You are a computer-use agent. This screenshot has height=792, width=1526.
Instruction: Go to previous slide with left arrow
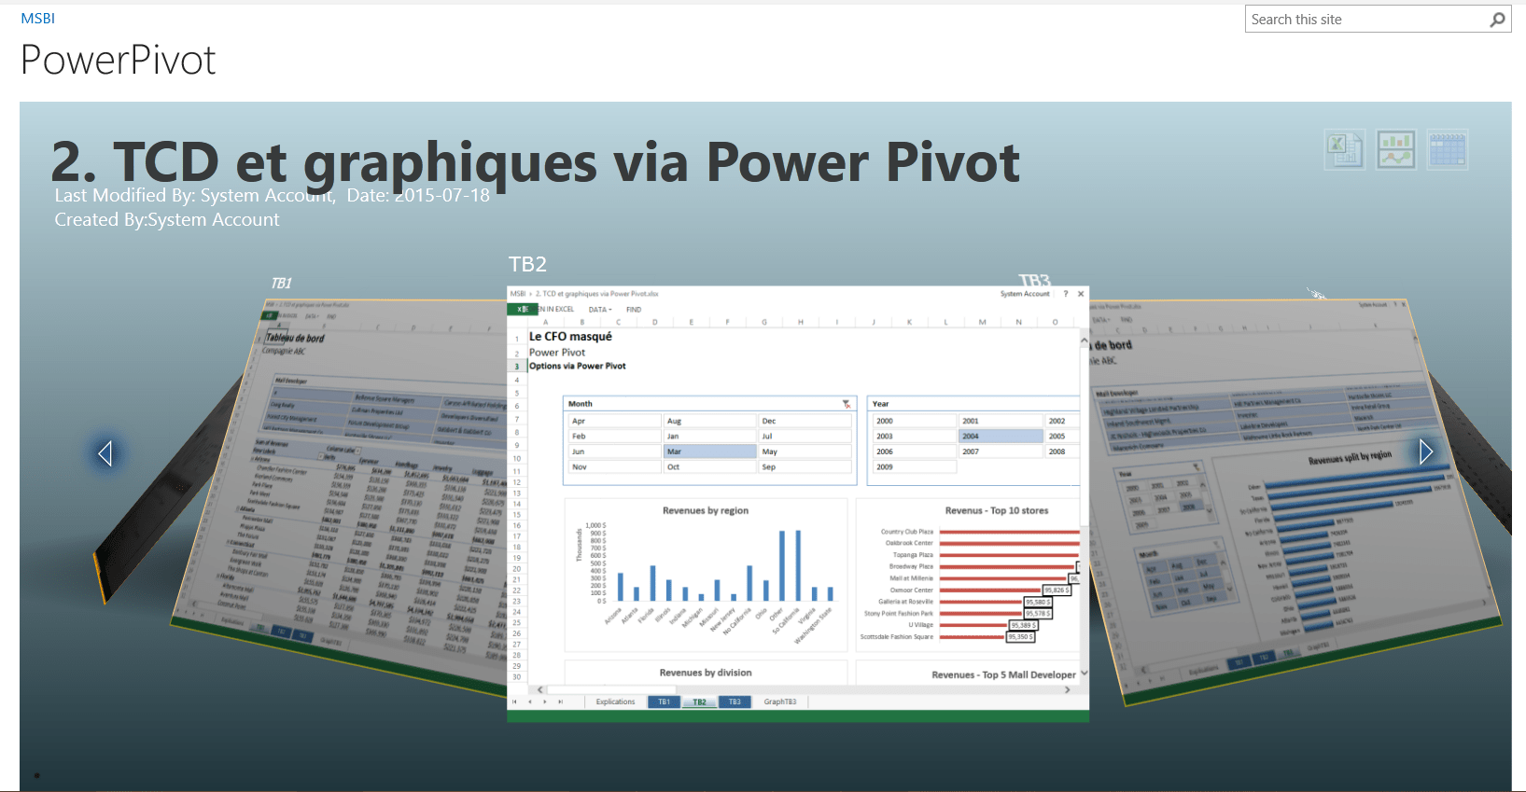tap(105, 453)
